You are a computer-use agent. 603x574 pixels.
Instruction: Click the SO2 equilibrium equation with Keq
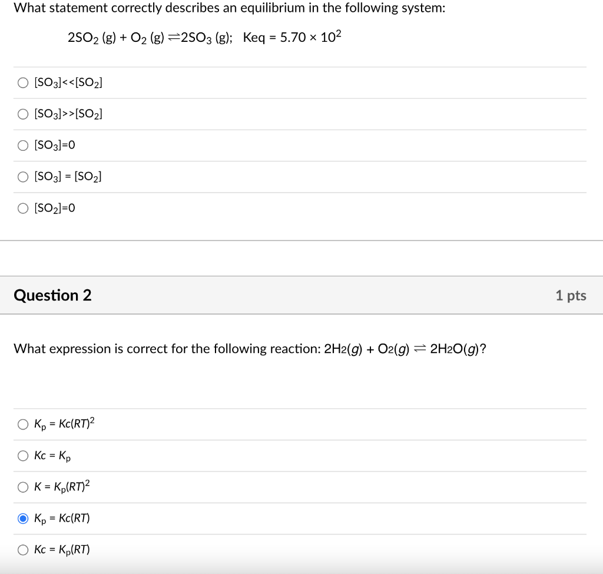tap(204, 37)
